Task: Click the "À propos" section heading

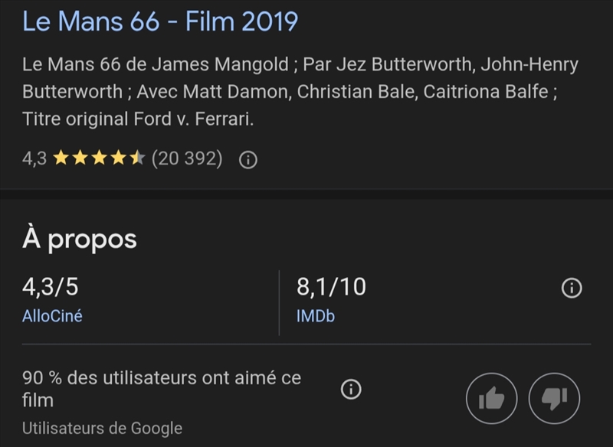Action: click(x=80, y=239)
